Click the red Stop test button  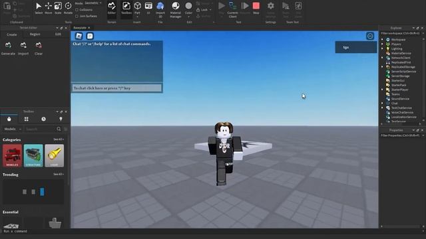click(256, 8)
